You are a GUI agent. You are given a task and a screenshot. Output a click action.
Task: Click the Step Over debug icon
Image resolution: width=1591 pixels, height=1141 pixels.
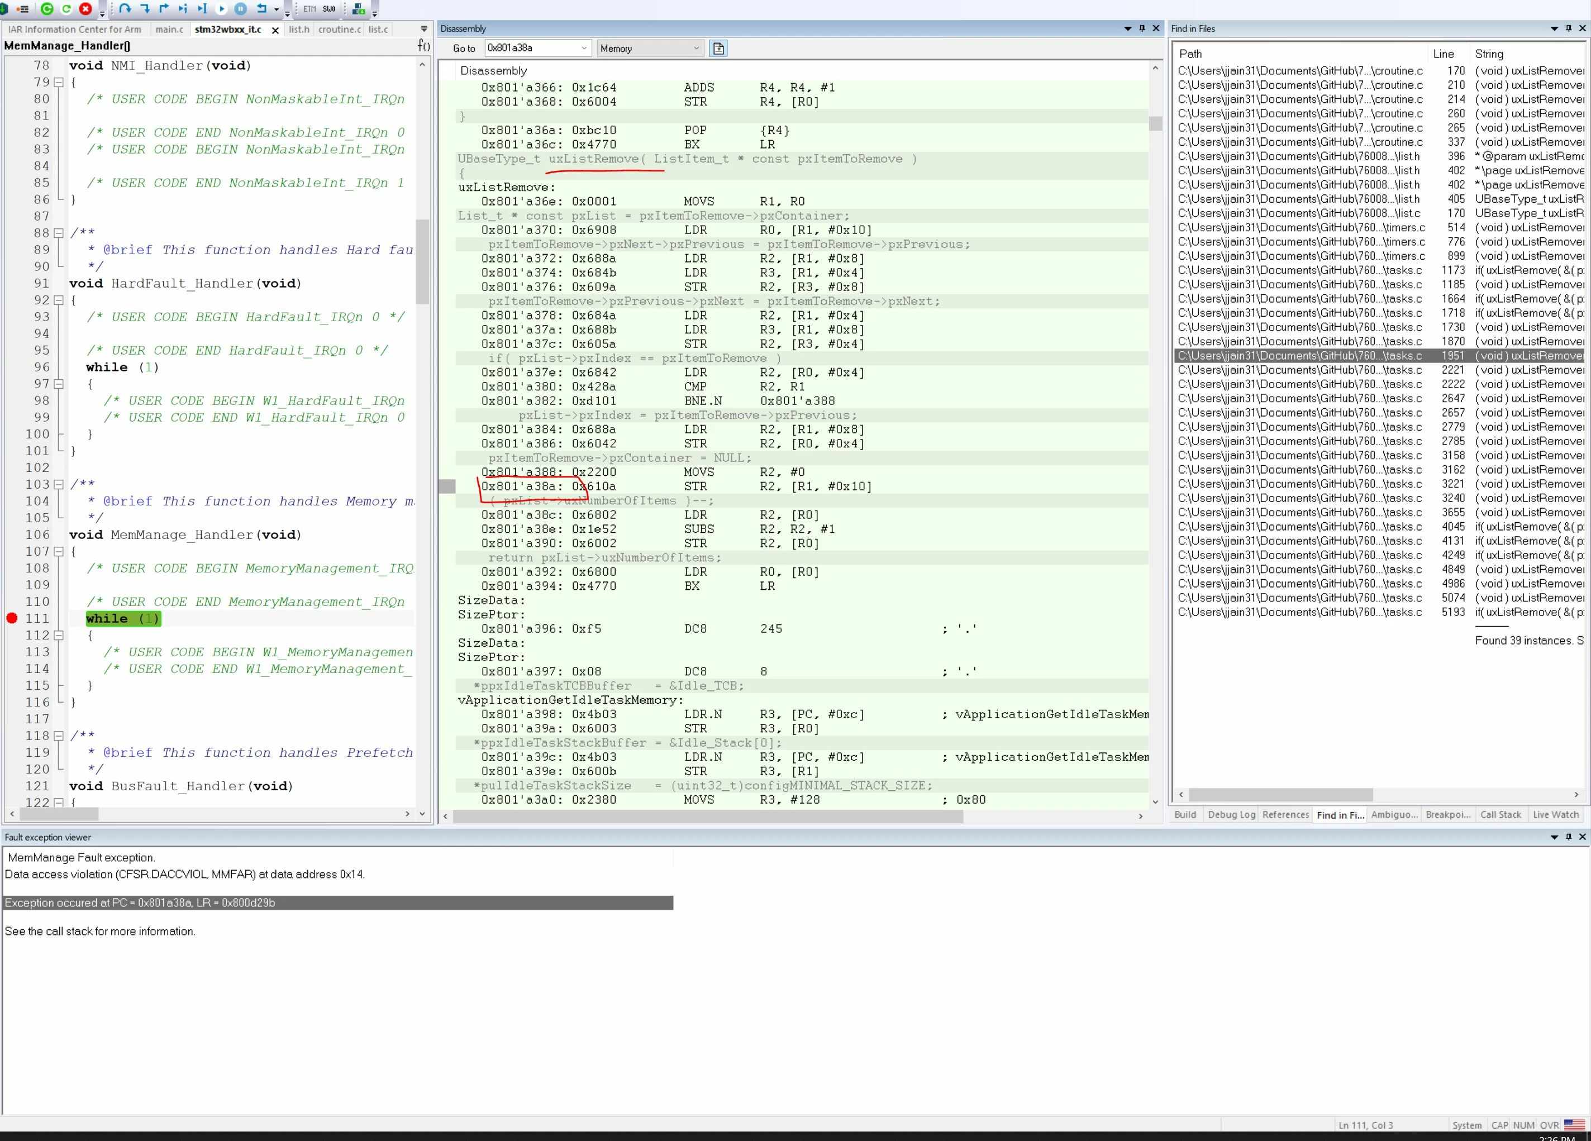[x=125, y=9]
